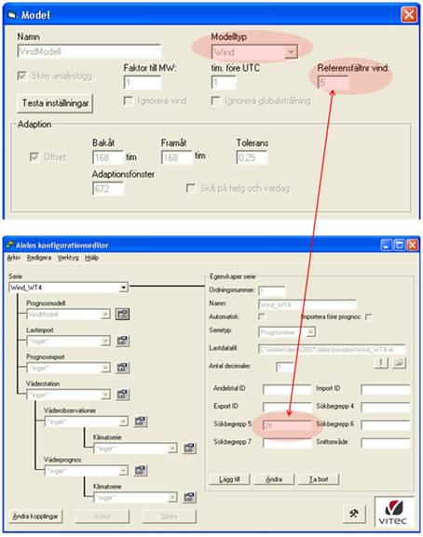Viewport: 423px width, 537px height.
Task: Click the edit icon beside Väderstation
Action: point(122,395)
